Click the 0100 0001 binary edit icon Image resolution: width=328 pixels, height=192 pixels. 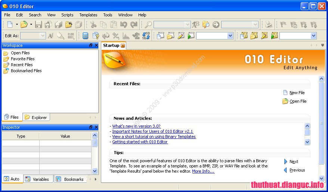[71, 36]
